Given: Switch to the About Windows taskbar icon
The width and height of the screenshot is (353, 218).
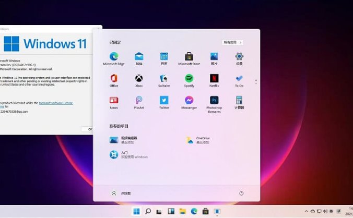Looking at the screenshot, I should click(217, 211).
